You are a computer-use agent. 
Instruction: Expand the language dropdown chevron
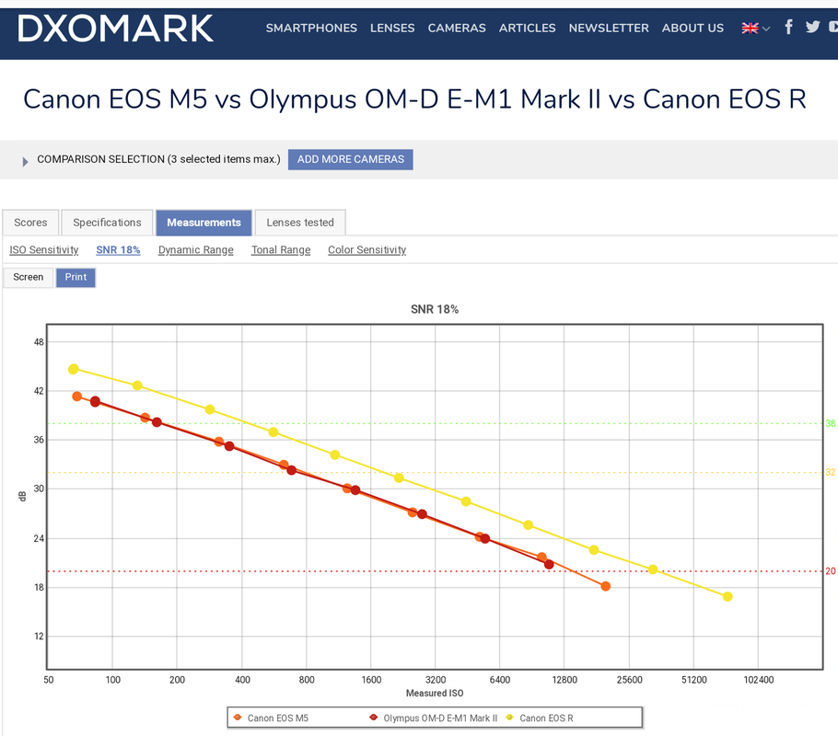766,29
